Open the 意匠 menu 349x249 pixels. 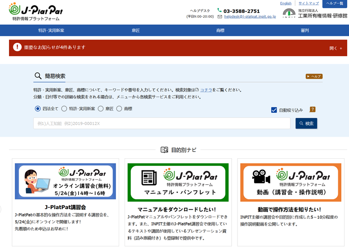135,31
